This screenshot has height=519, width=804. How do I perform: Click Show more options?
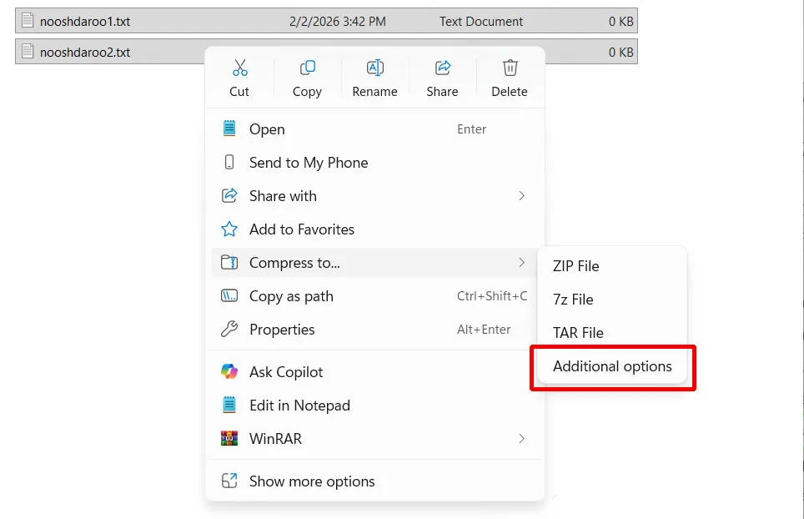pos(312,481)
